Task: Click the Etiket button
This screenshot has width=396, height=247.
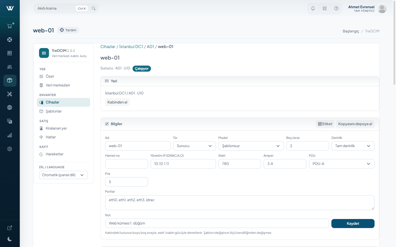Action: [325, 124]
